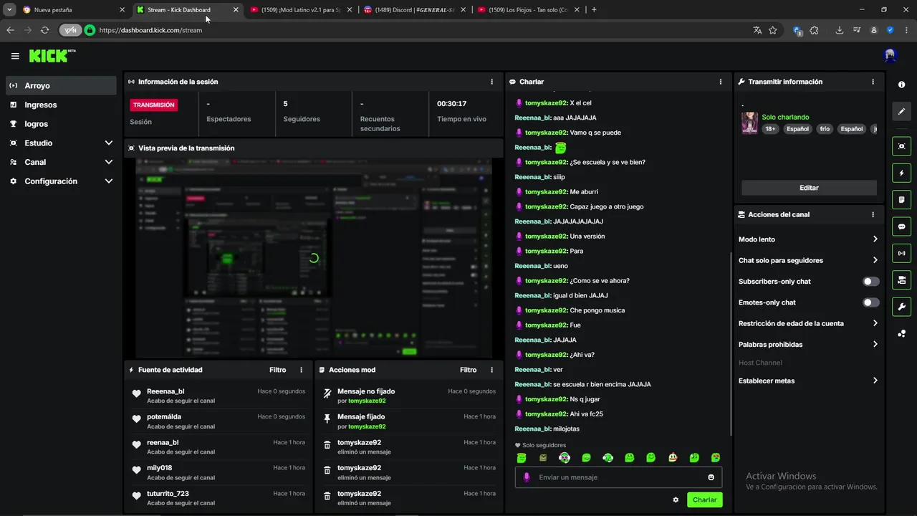The image size is (917, 516).
Task: Click the wrench stream info panel icon
Action: click(x=901, y=307)
